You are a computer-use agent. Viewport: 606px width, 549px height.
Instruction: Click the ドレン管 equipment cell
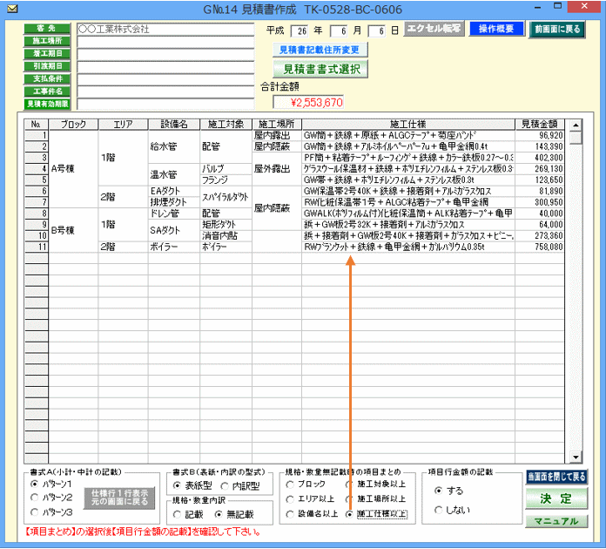pos(174,213)
